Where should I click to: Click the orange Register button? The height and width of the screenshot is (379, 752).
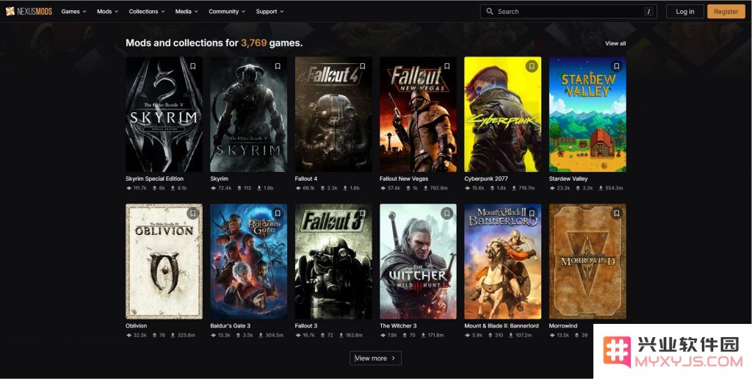[x=726, y=12]
